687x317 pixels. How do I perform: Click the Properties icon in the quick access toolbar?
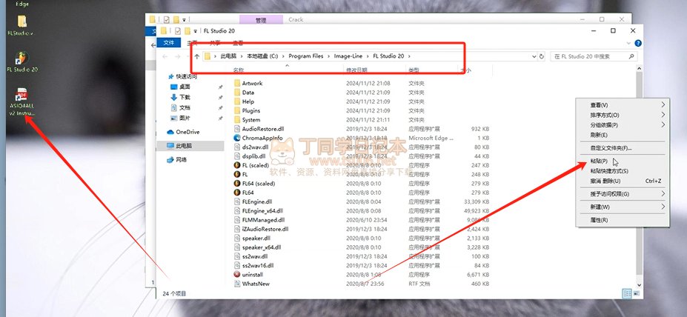tap(177, 31)
